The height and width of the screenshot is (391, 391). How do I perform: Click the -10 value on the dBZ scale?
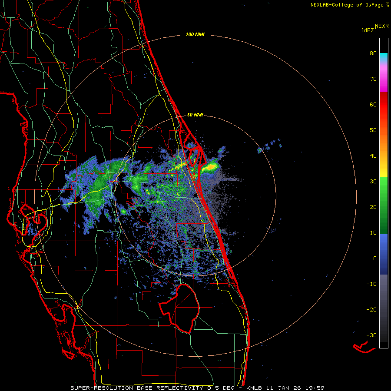(x=371, y=284)
